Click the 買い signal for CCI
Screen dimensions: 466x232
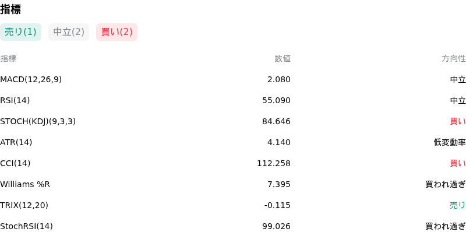[x=458, y=163]
